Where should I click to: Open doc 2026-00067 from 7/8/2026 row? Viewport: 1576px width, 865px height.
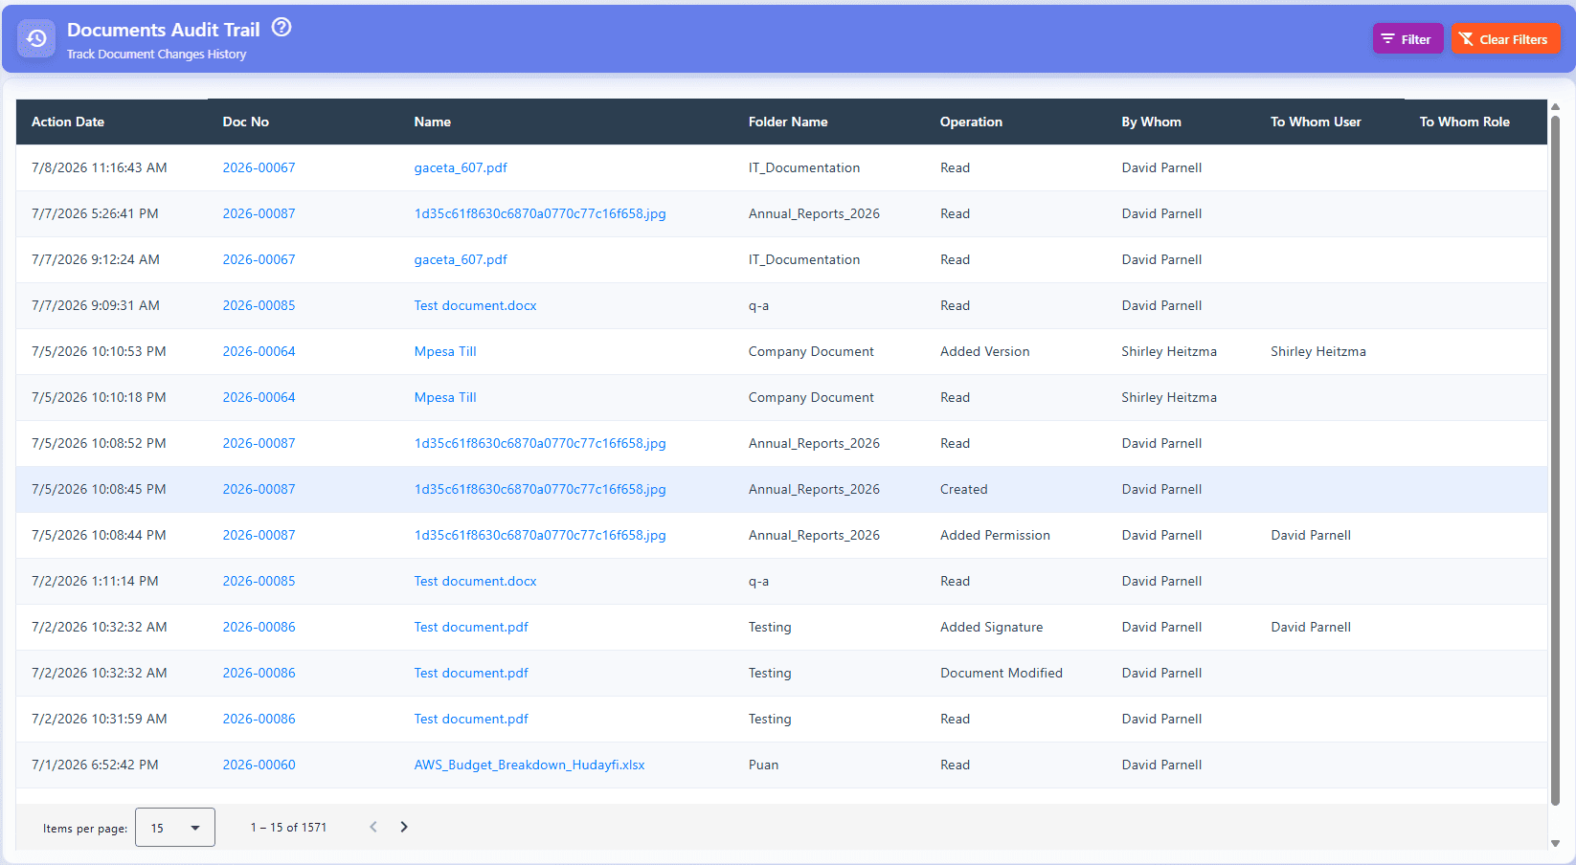tap(259, 167)
